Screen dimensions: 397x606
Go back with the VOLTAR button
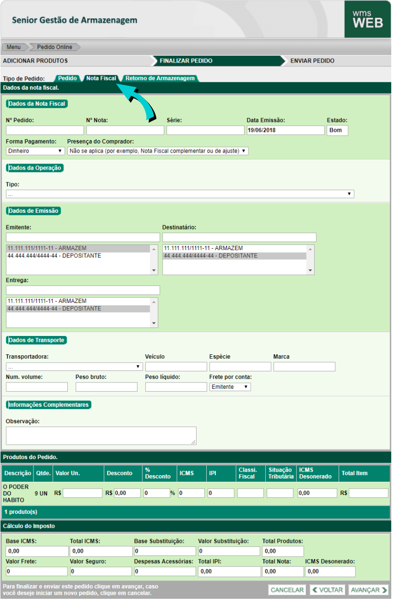coord(327,590)
